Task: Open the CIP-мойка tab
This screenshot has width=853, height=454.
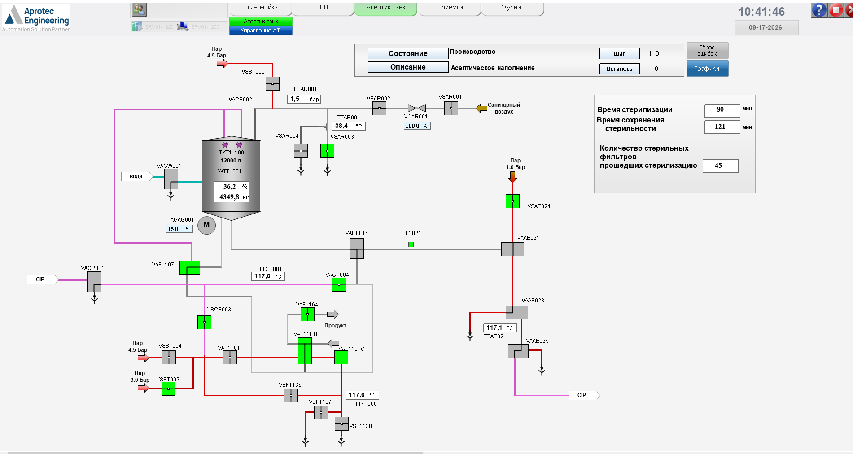Action: [262, 8]
